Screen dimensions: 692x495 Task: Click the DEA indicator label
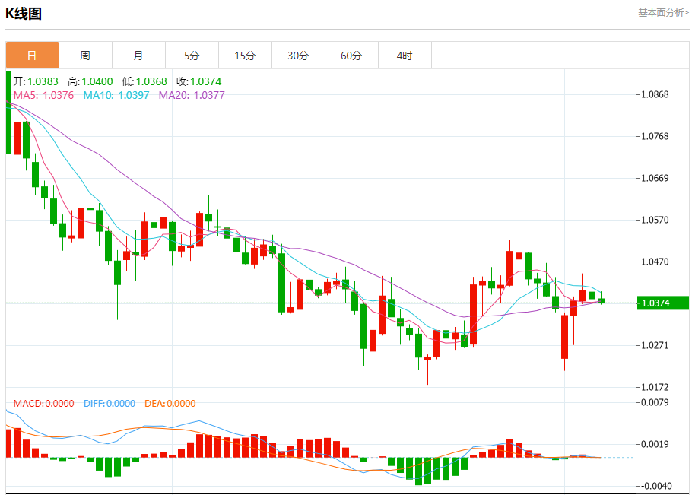(169, 404)
